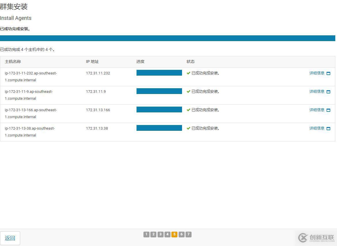This screenshot has width=337, height=246.
Task: Click the overall installation progress bar
Action: pyautogui.click(x=167, y=38)
